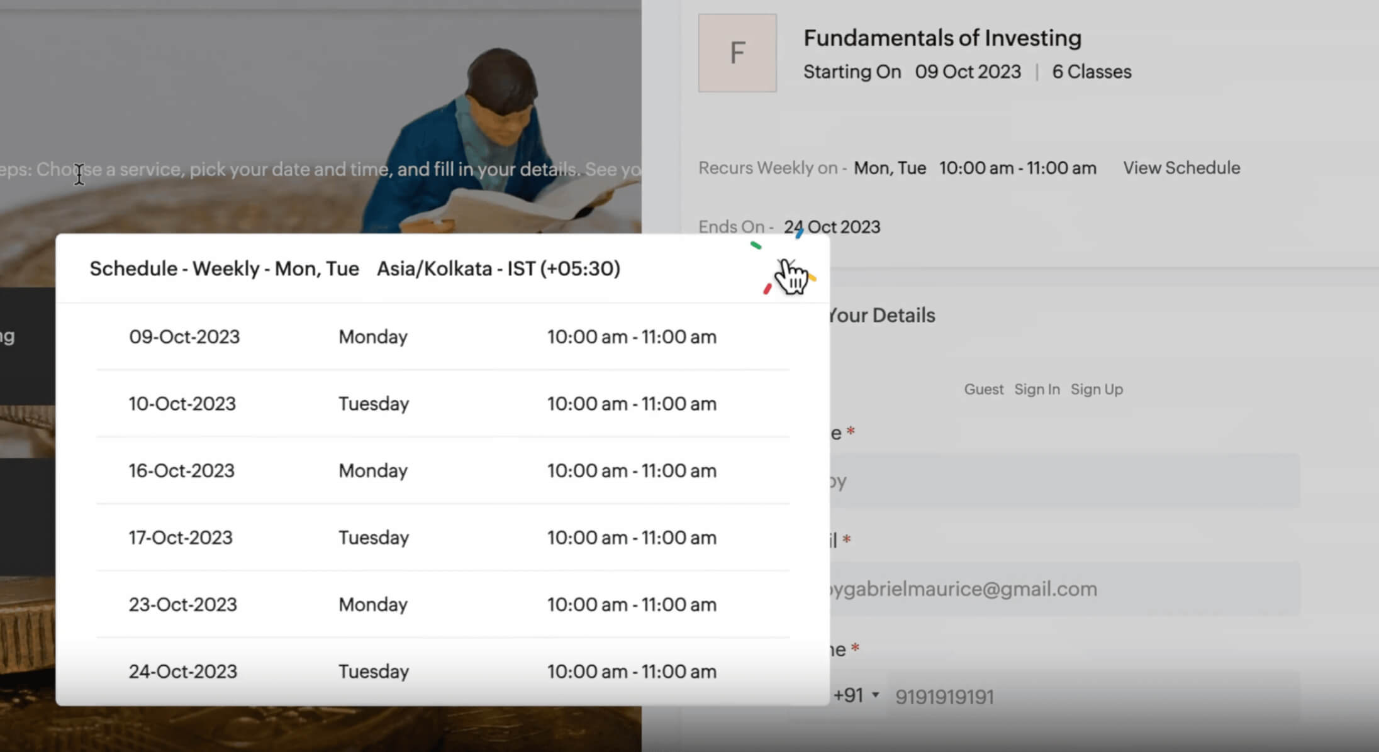Click the View Schedule link
Viewport: 1379px width, 752px height.
coord(1181,168)
